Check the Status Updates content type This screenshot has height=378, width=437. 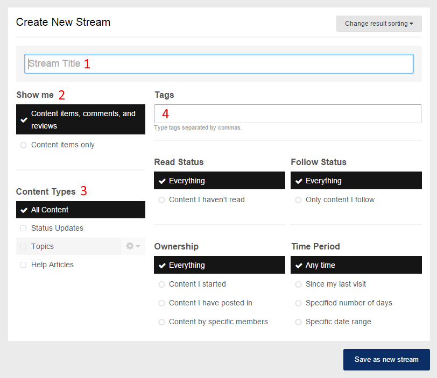(x=23, y=229)
